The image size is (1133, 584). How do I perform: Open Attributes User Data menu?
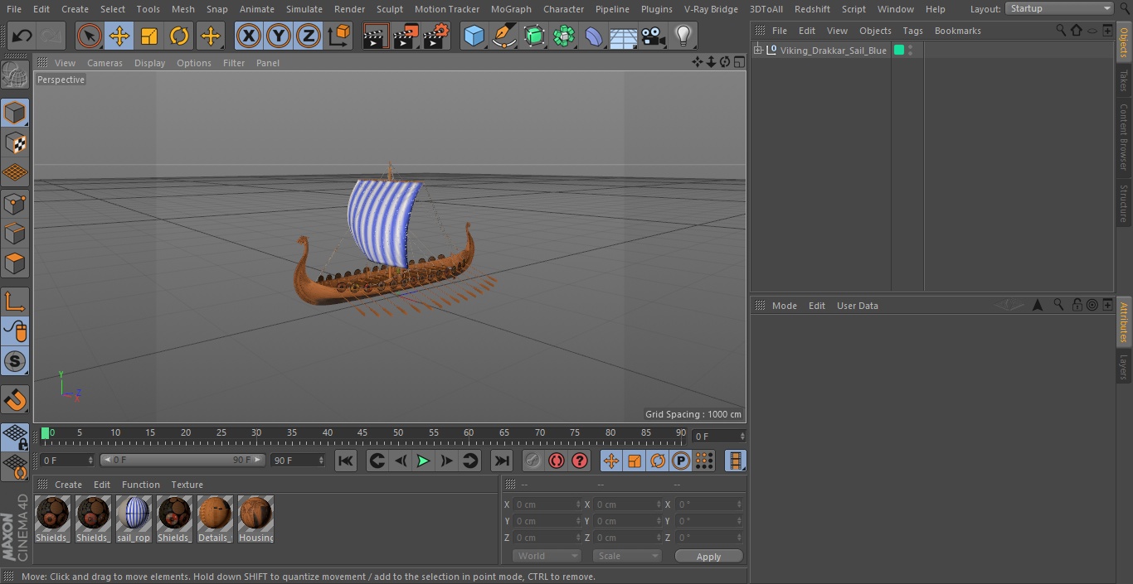click(857, 306)
